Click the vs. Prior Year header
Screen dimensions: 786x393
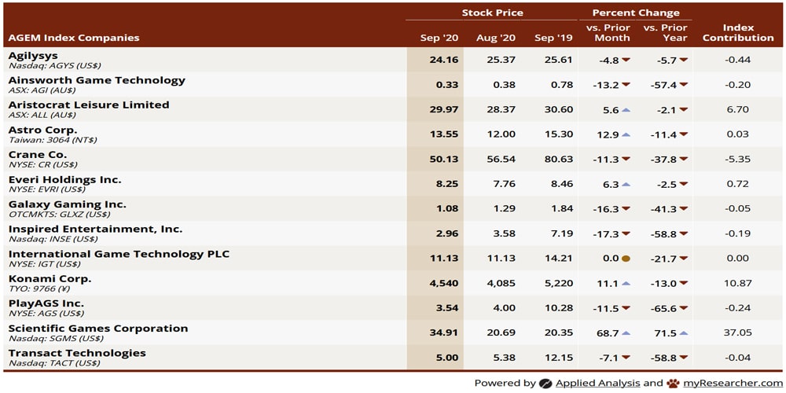click(665, 32)
